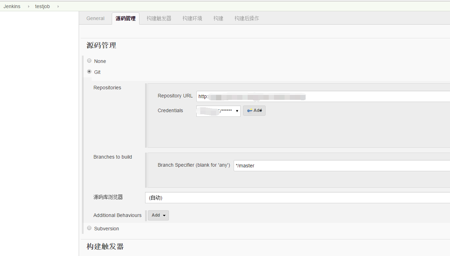Jump to the 构建后操作 tab
450x256 pixels.
247,18
